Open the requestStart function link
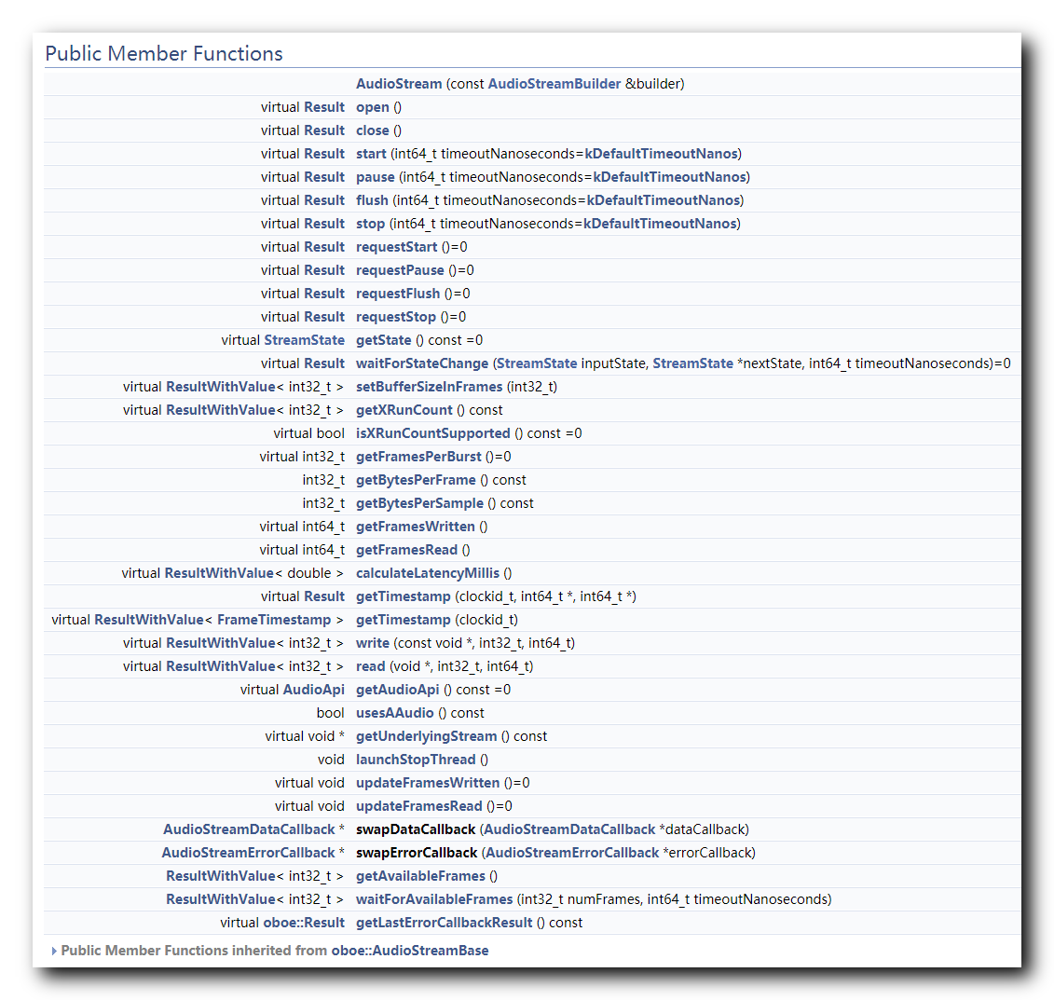 pos(397,247)
